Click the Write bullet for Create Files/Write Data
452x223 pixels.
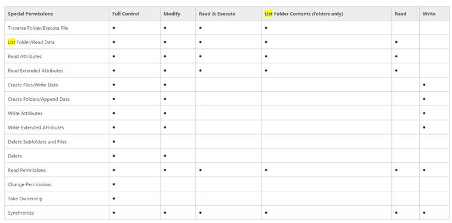[x=424, y=85]
